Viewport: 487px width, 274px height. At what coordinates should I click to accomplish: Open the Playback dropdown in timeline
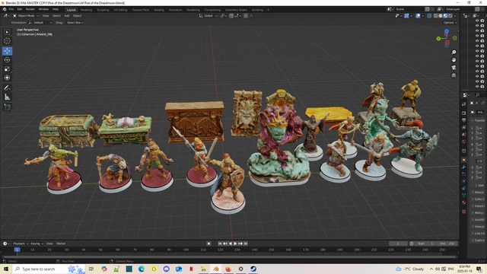pos(21,244)
